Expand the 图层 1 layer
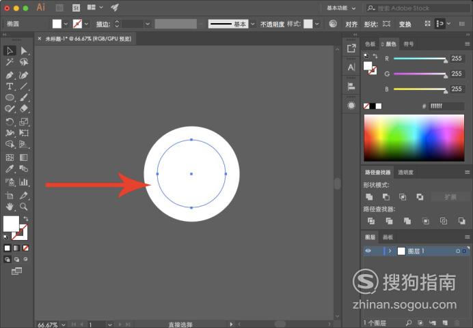This screenshot has height=328, width=473. (x=390, y=251)
